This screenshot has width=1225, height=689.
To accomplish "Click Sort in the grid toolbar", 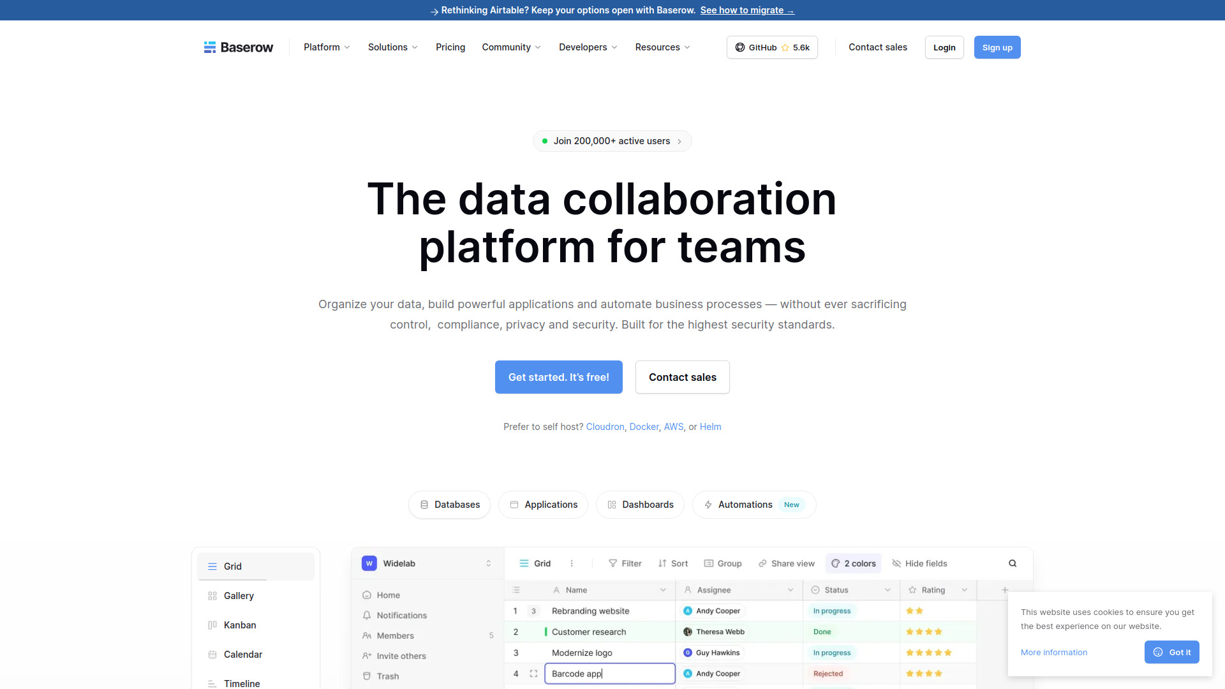I will (x=673, y=563).
